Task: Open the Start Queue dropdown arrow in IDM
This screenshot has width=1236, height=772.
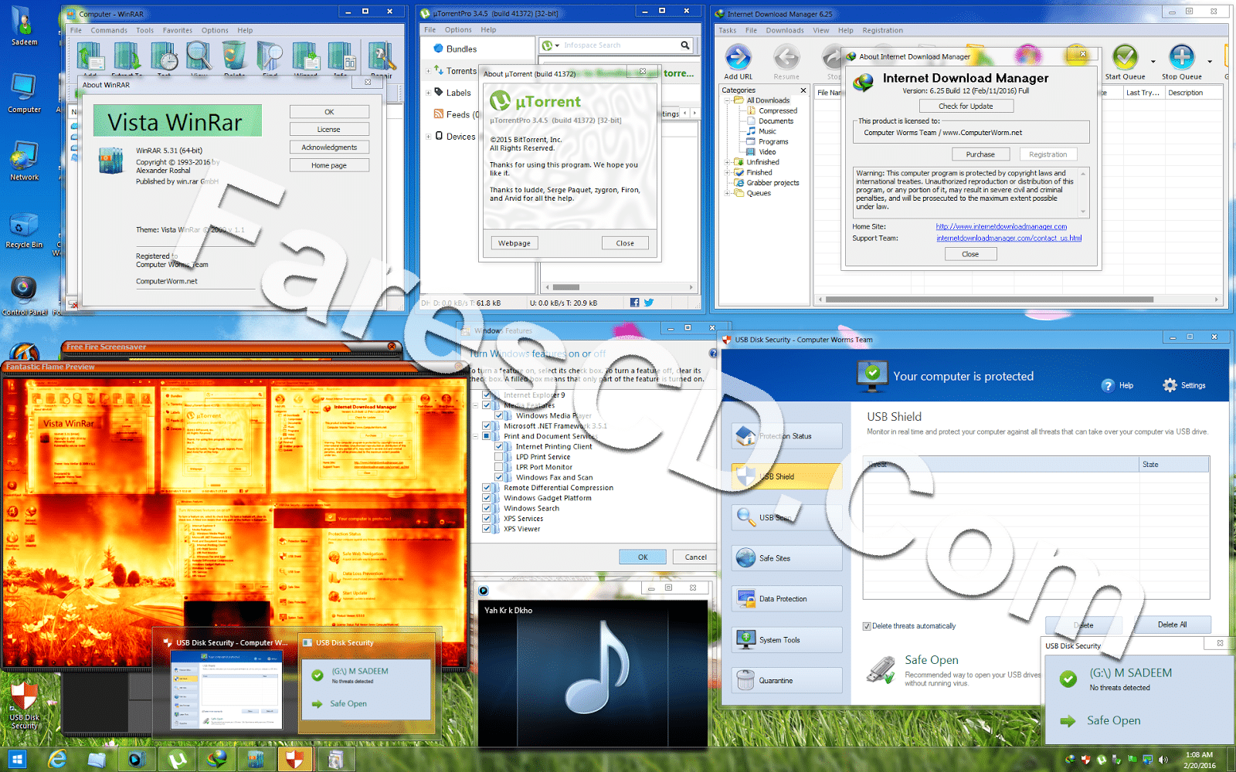Action: (1153, 62)
